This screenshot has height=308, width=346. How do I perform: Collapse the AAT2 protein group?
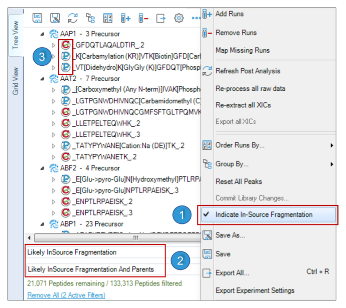coord(42,79)
